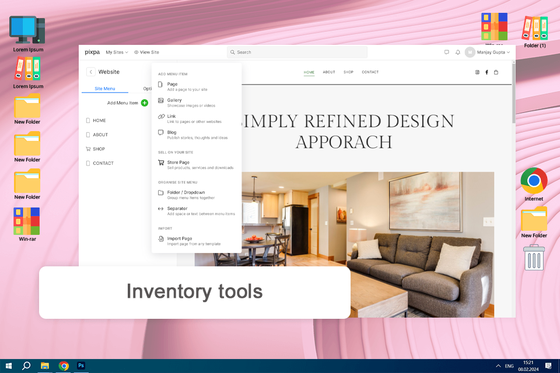Open the Folder (1) binders icon
The image size is (560, 373).
[535, 28]
